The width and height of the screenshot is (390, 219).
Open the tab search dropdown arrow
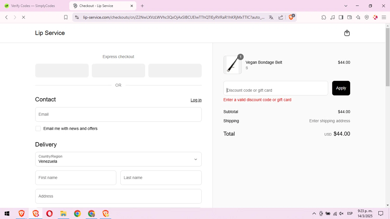346,6
